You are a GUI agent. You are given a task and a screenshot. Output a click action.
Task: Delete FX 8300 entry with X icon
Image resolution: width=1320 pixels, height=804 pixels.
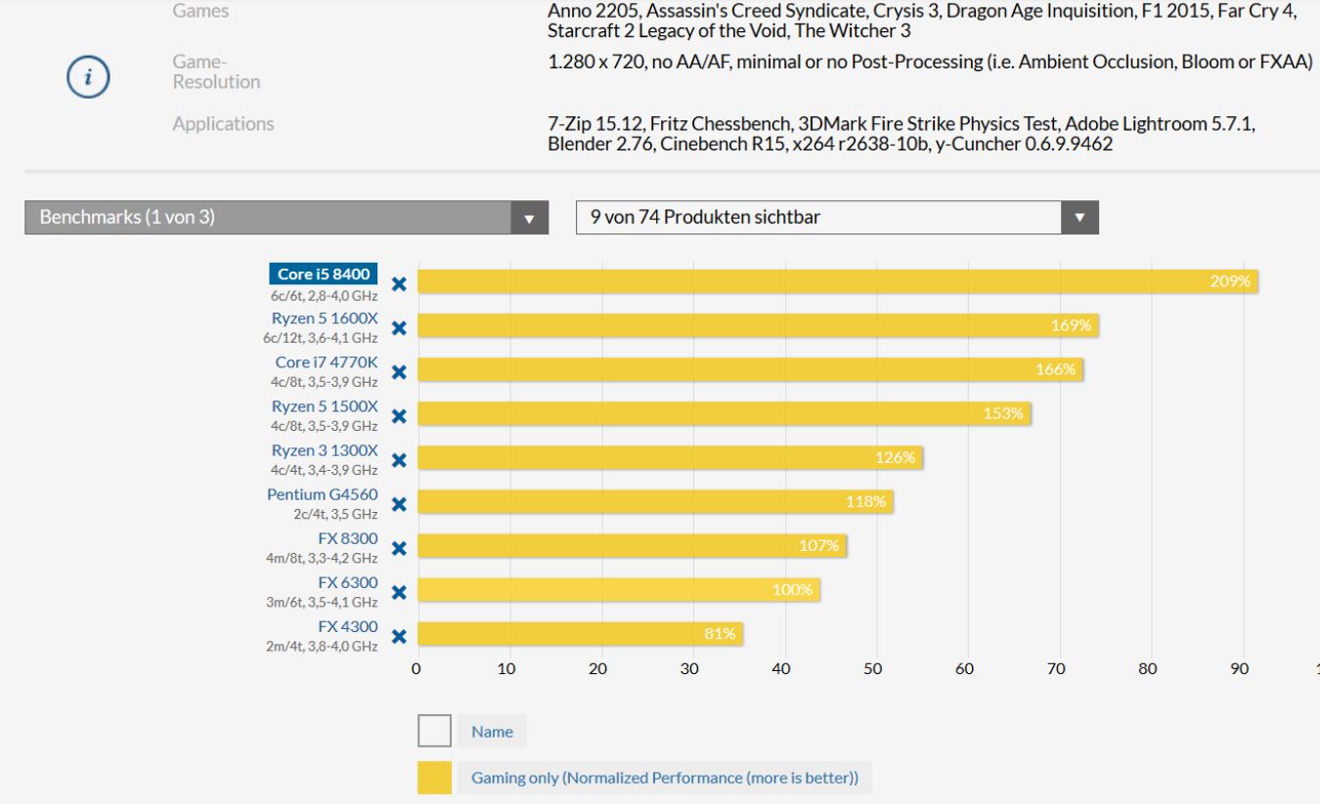click(x=398, y=548)
